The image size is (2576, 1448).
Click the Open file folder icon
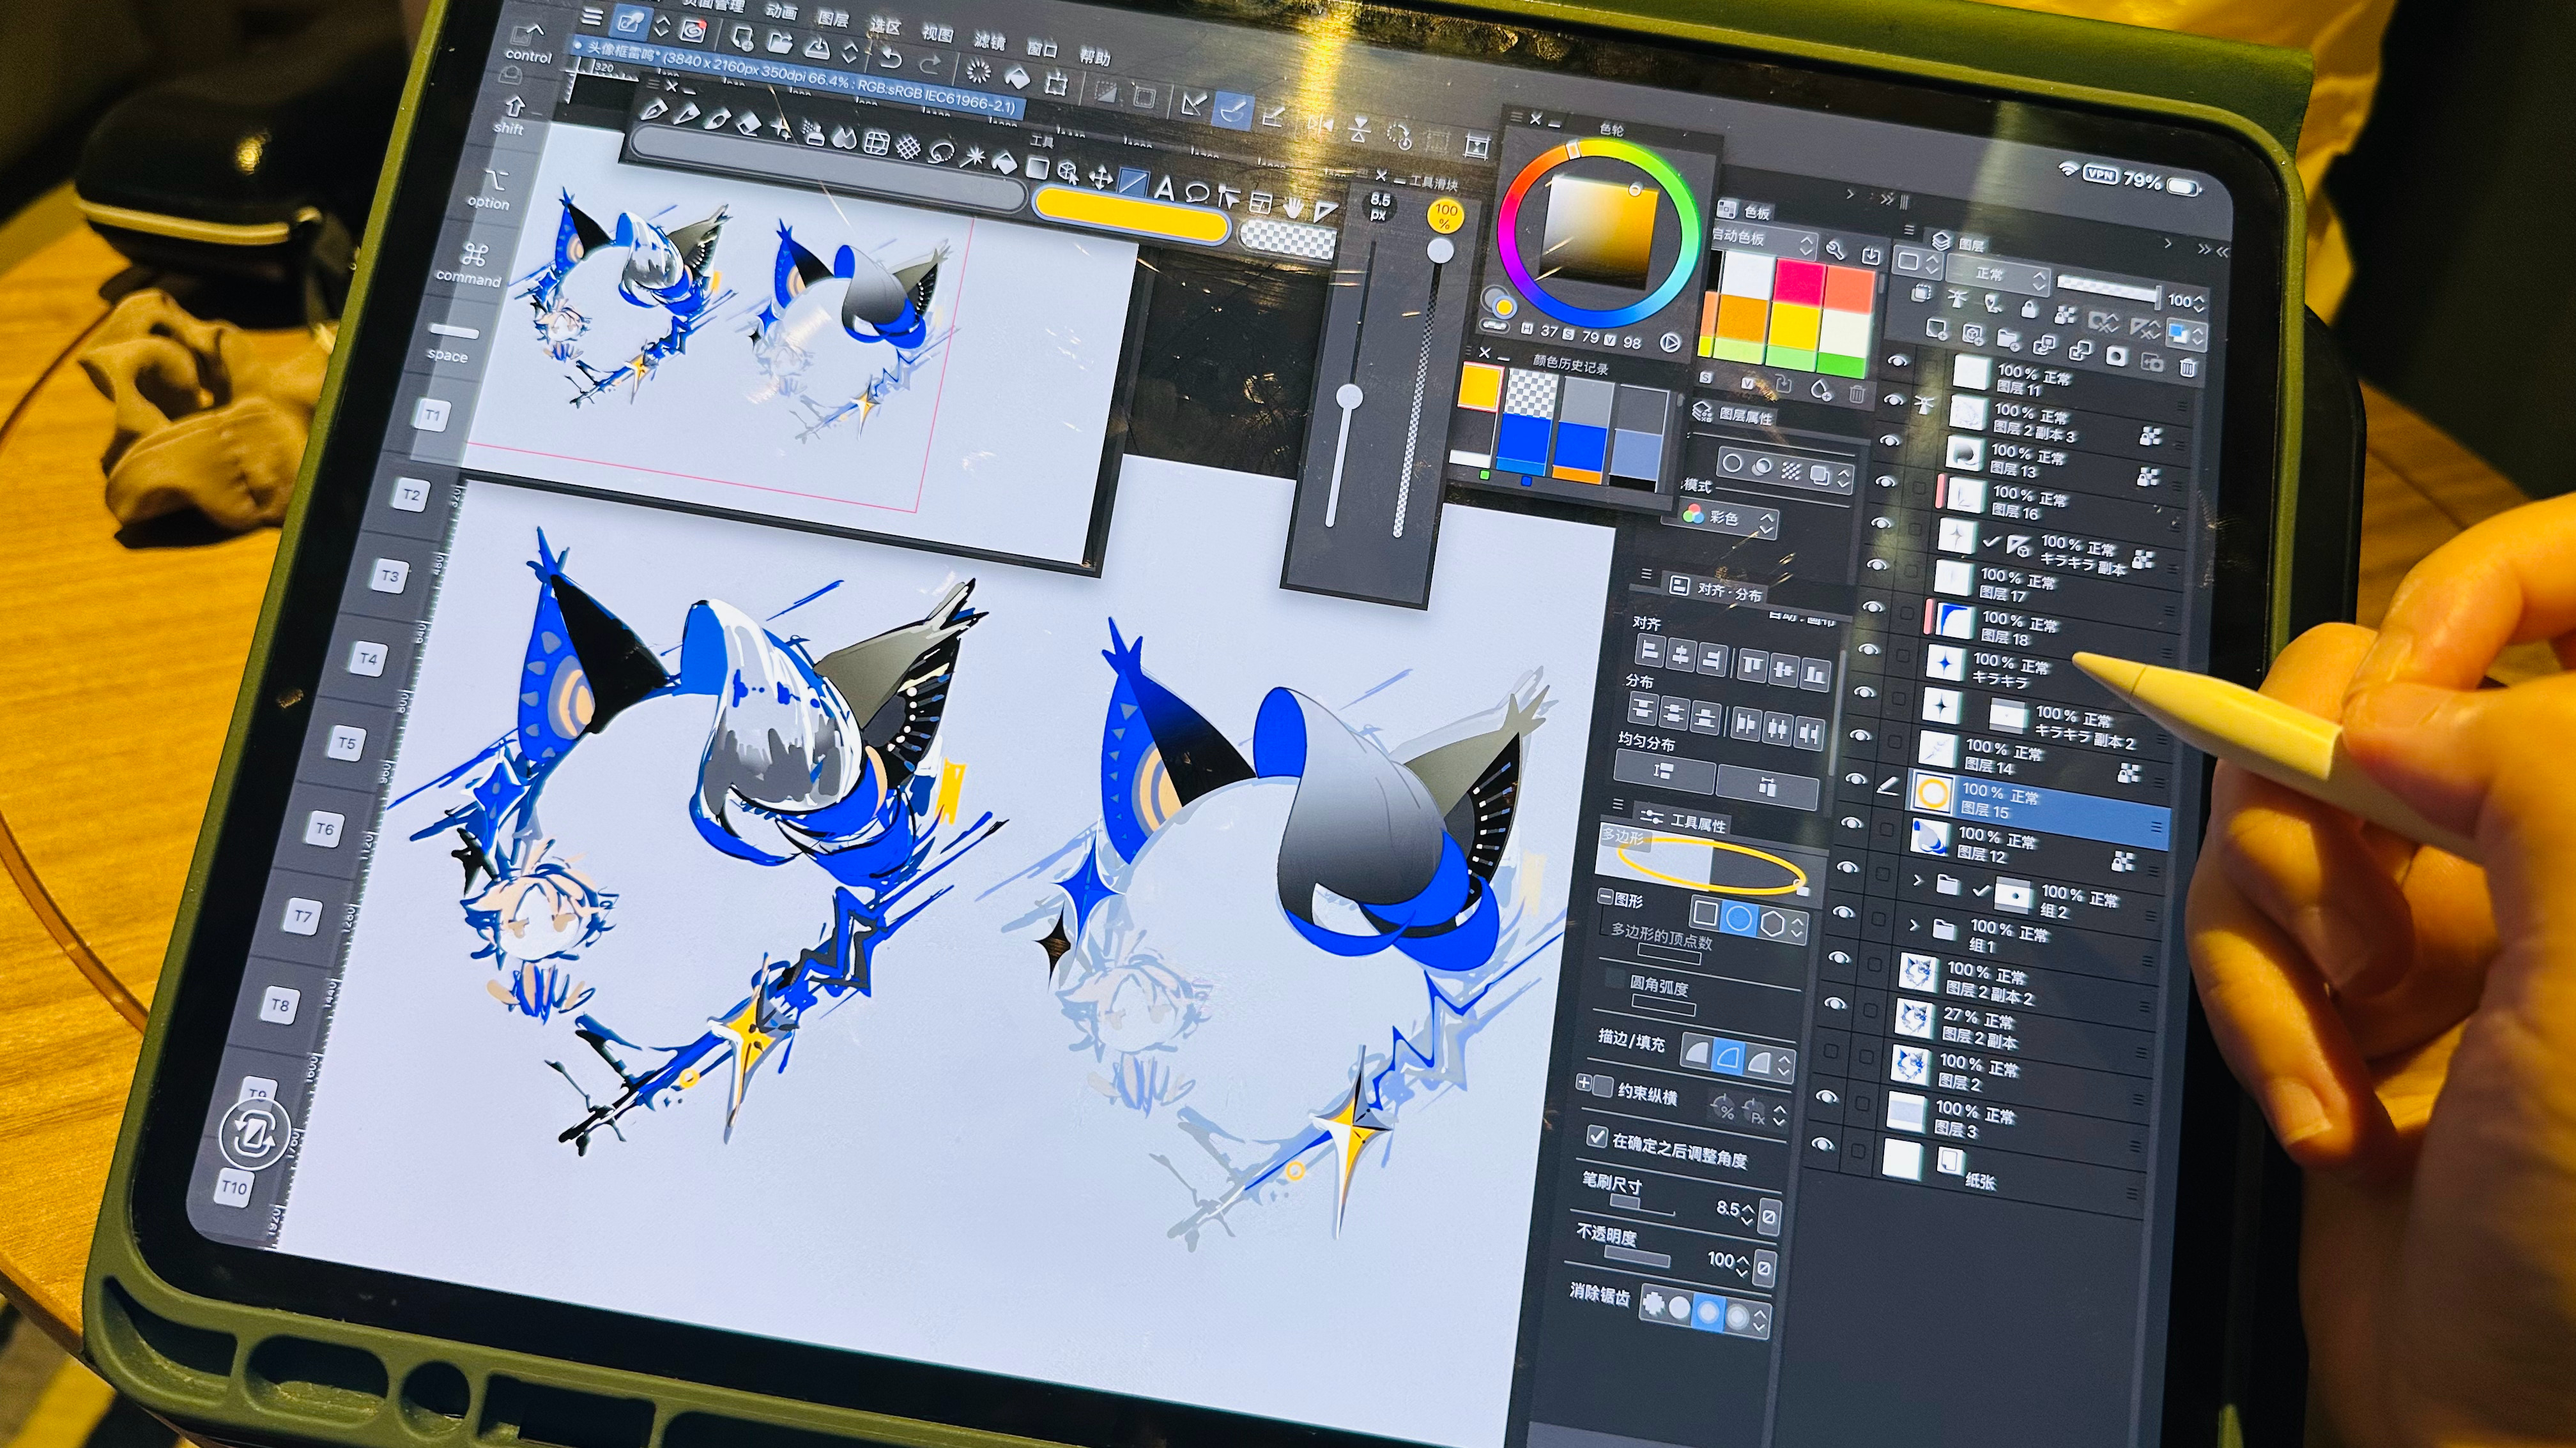click(x=780, y=42)
